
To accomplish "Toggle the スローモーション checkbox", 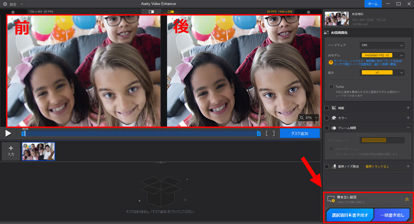I will pyautogui.click(x=331, y=149).
